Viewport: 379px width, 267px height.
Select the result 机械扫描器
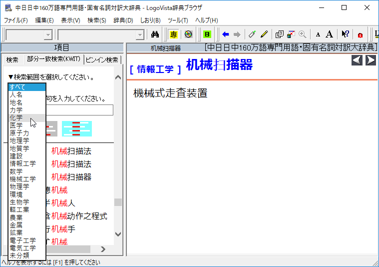click(x=71, y=177)
